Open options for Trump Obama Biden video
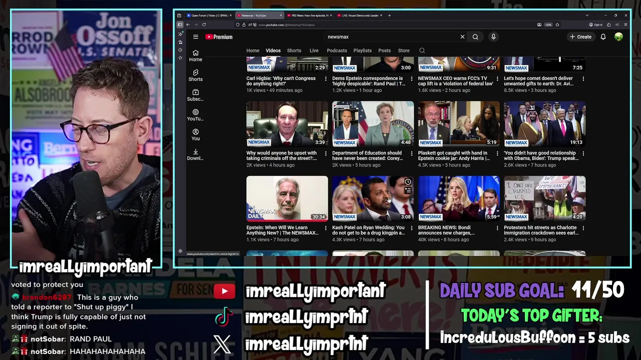Image resolution: width=641 pixels, height=360 pixels. [583, 153]
